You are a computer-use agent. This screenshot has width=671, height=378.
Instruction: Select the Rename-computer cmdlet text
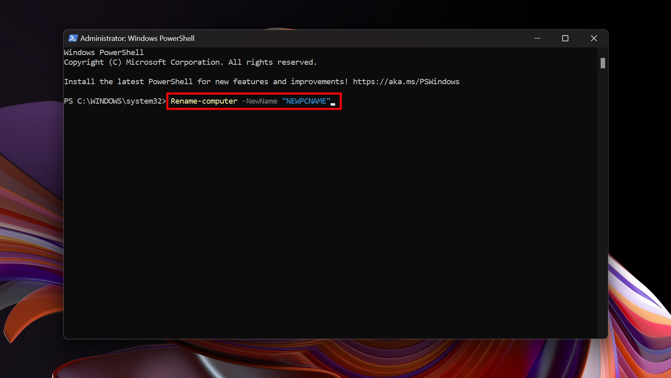pos(203,101)
